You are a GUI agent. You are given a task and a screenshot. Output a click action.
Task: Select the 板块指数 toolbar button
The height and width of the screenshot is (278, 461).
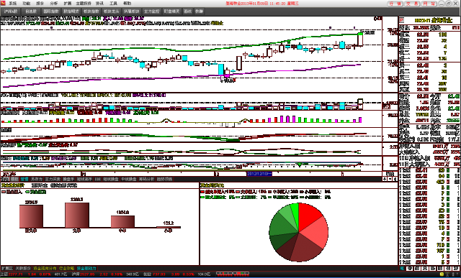(x=91, y=11)
